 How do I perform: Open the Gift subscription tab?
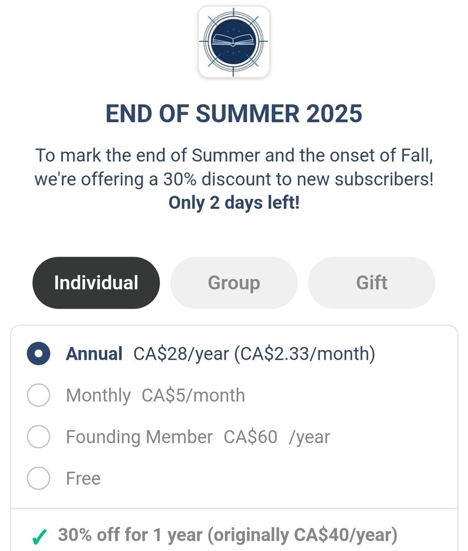click(372, 283)
